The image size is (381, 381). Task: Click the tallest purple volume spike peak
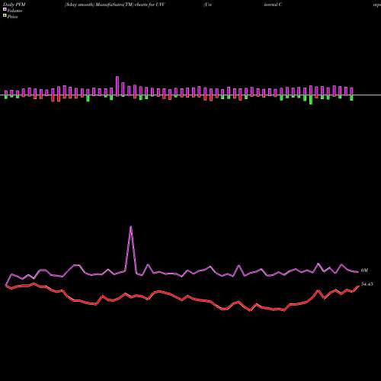130,226
